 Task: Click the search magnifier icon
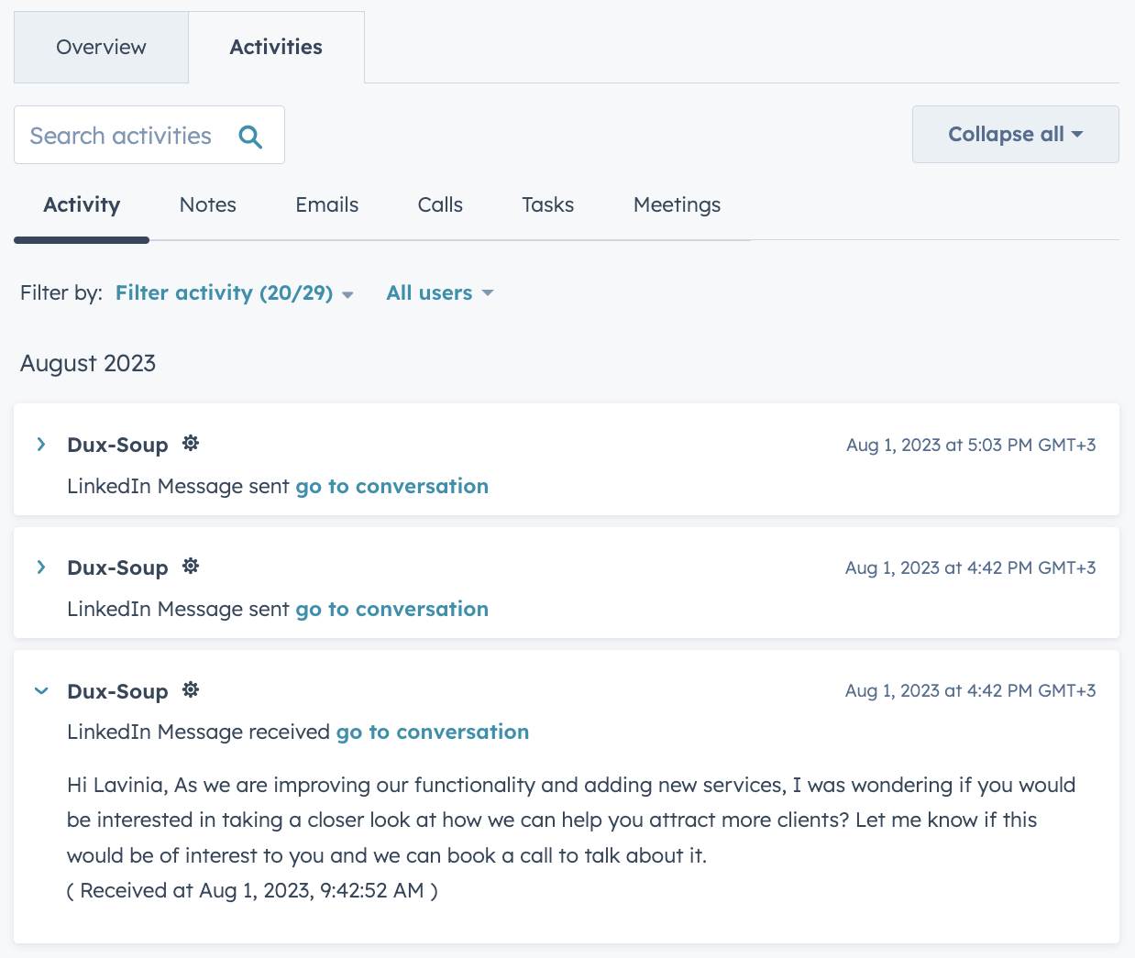point(250,137)
